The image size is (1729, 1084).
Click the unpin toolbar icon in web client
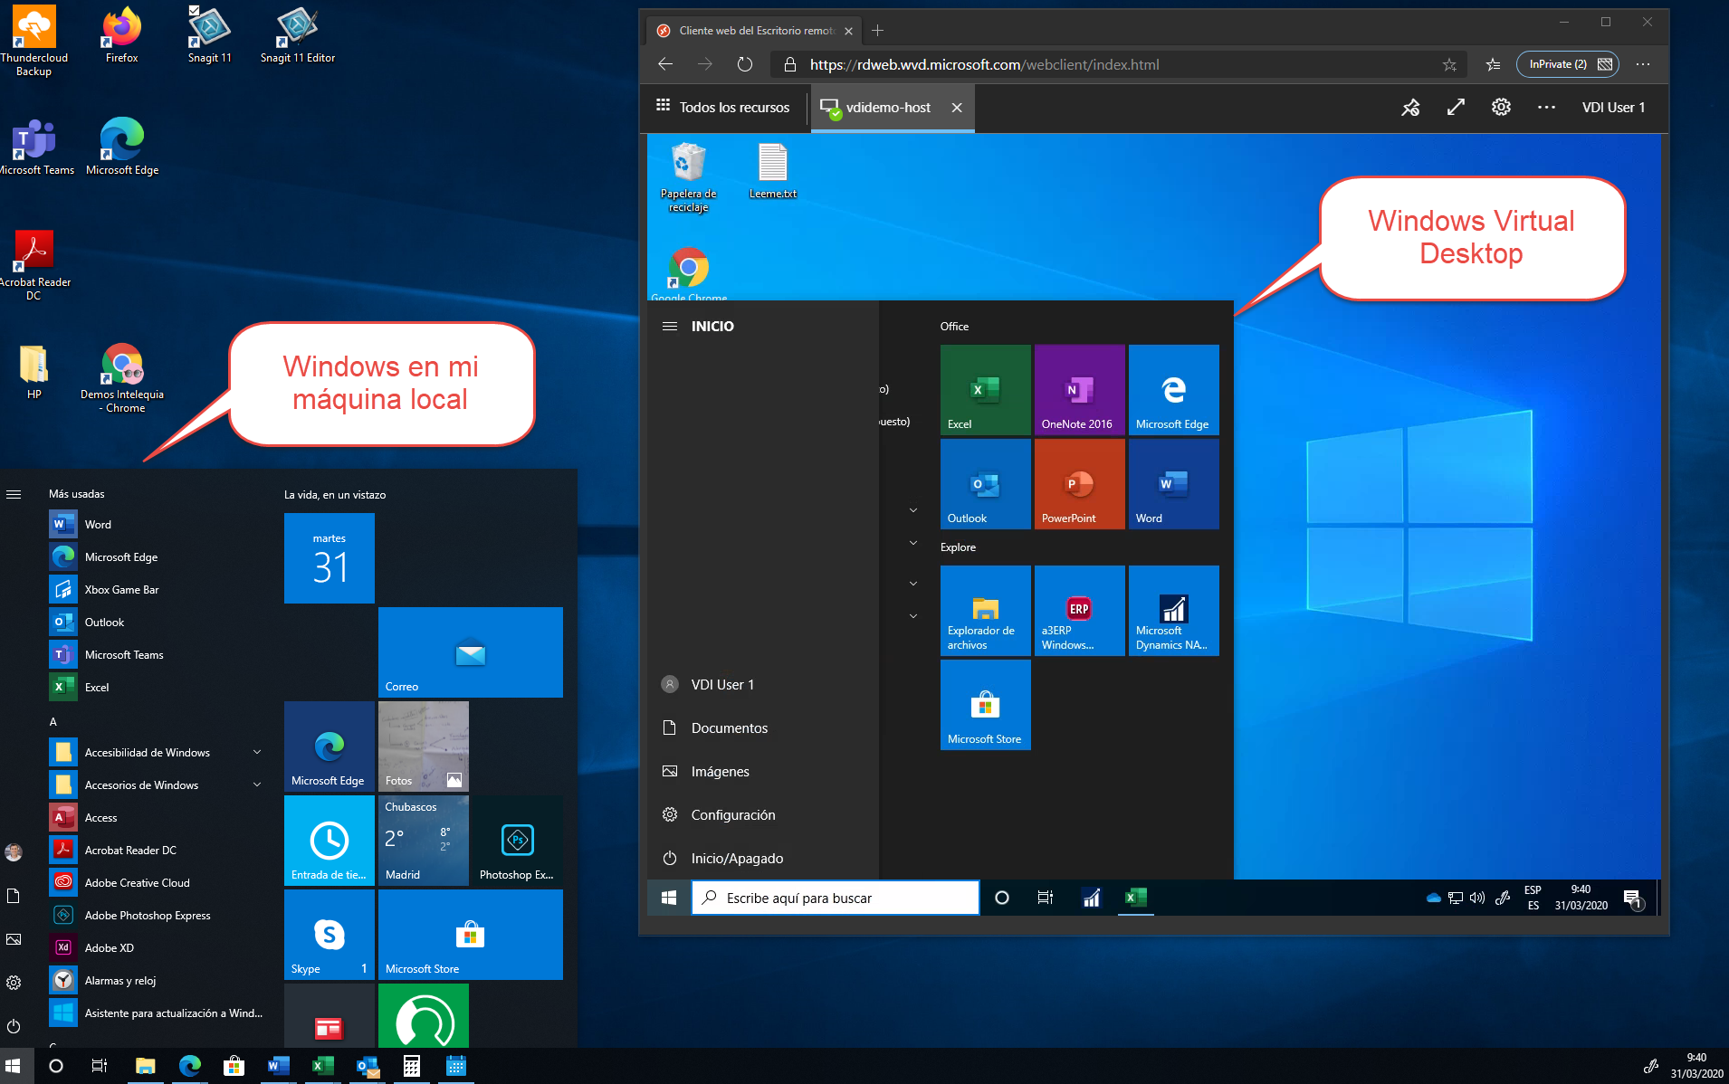pyautogui.click(x=1410, y=108)
